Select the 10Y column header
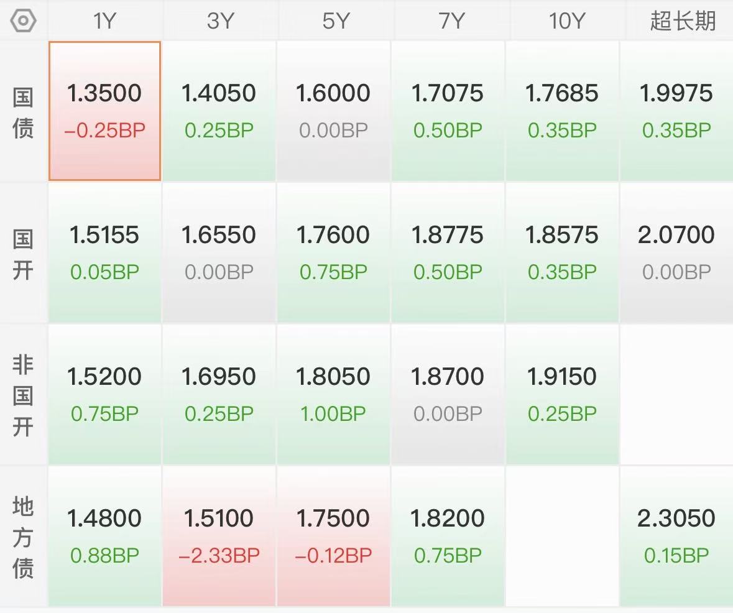The image size is (733, 613). (x=566, y=21)
